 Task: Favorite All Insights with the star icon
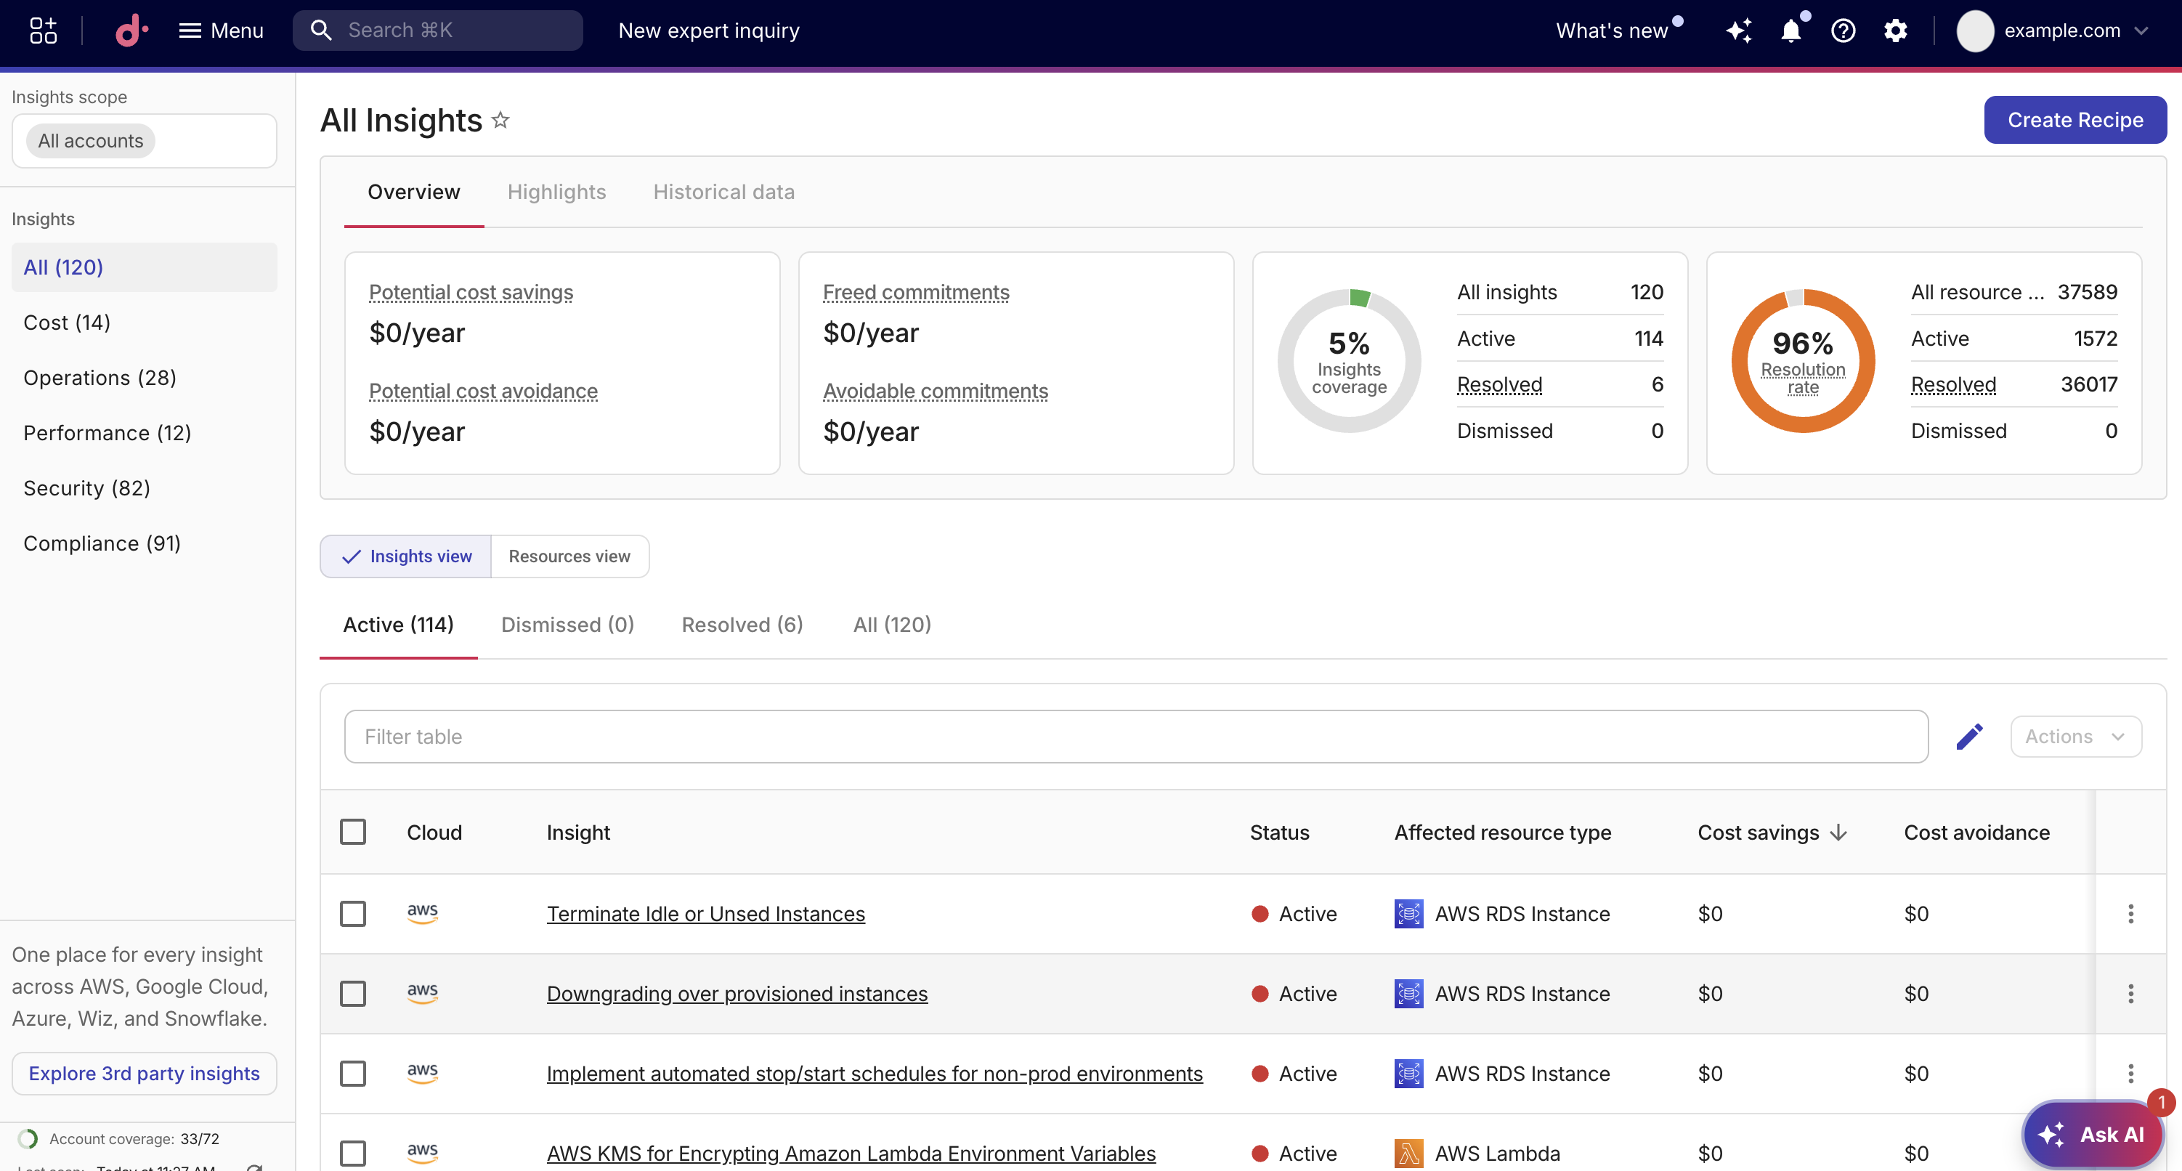(x=500, y=121)
